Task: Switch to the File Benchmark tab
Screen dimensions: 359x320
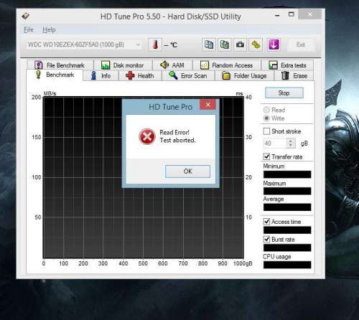Action: 60,65
